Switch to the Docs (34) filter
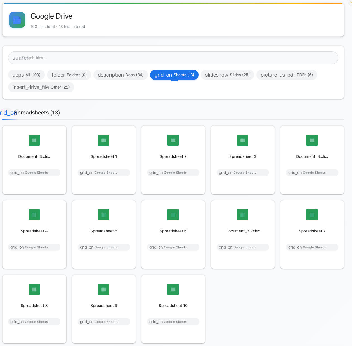This screenshot has width=352, height=346. (x=121, y=75)
